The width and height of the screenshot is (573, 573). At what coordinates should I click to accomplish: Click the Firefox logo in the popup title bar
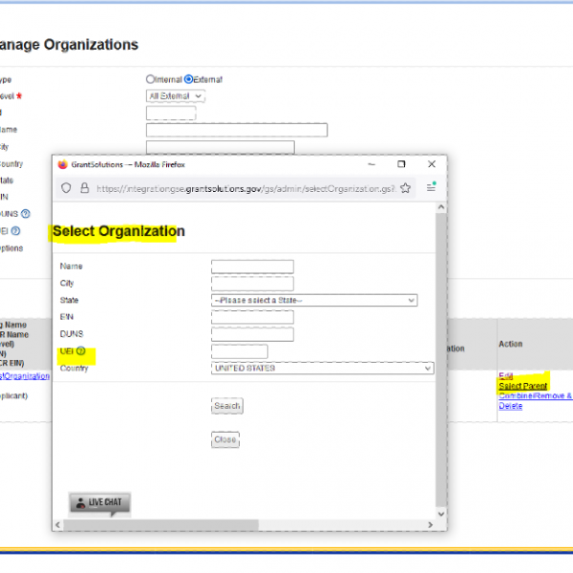coord(63,164)
